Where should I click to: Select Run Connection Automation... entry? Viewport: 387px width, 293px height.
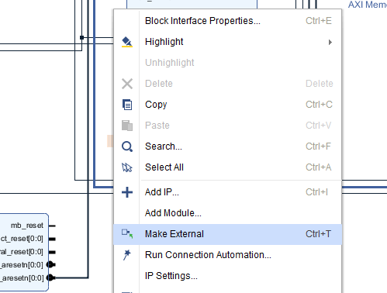pos(228,255)
